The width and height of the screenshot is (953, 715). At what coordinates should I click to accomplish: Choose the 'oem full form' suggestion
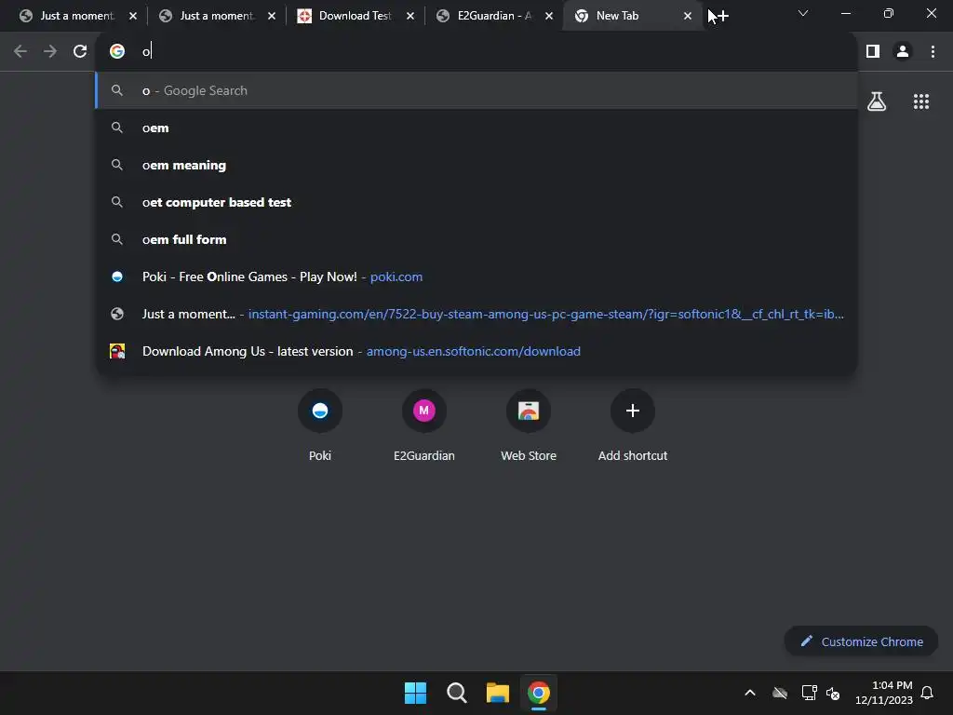(x=476, y=239)
